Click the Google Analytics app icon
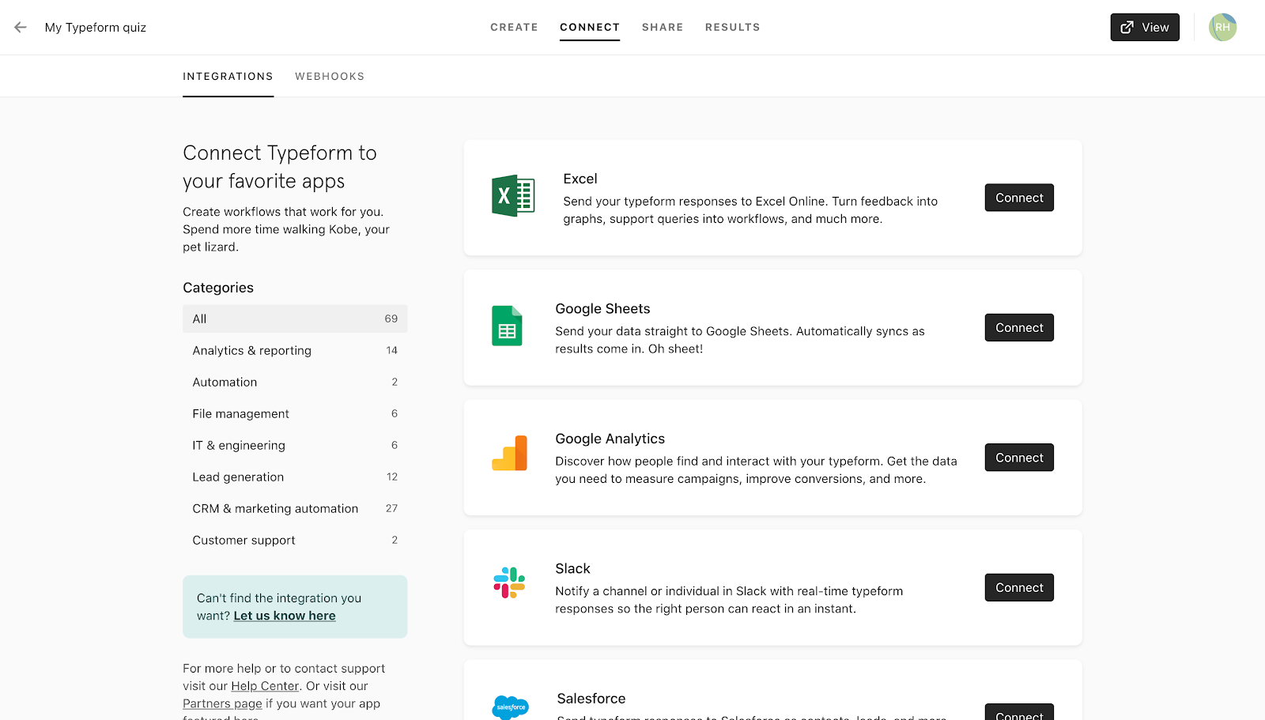The image size is (1265, 720). 509,454
